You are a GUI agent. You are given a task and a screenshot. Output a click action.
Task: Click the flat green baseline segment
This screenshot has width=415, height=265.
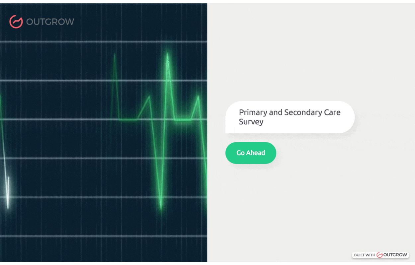click(x=128, y=119)
